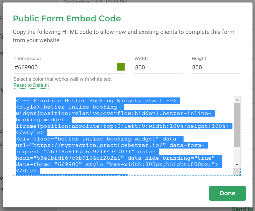The height and width of the screenshot is (211, 255).
Task: Click the Theme color label
Action: click(27, 58)
